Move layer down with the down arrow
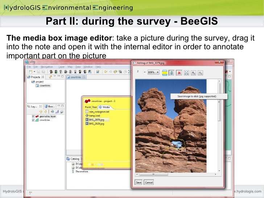 pyautogui.click(x=46, y=112)
